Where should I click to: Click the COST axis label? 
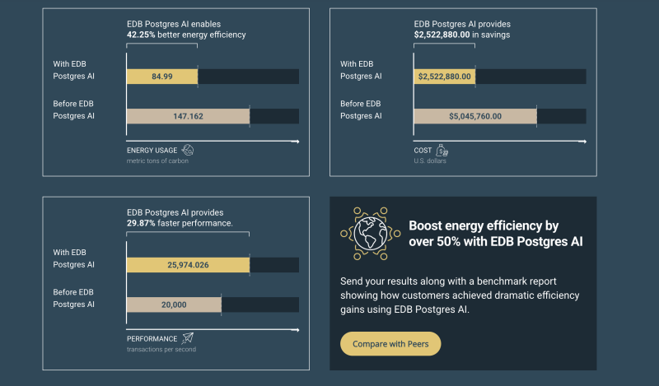[x=423, y=151]
